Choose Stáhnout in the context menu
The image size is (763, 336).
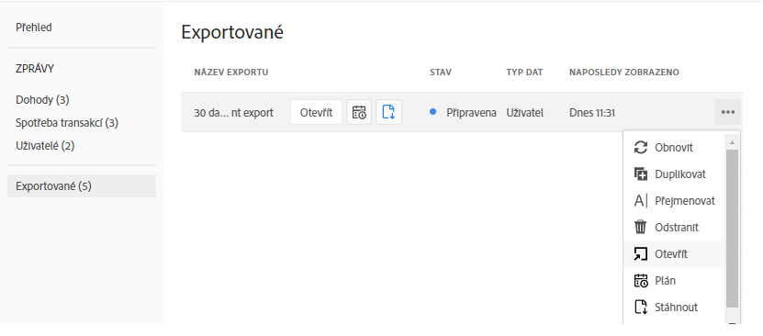tap(674, 308)
